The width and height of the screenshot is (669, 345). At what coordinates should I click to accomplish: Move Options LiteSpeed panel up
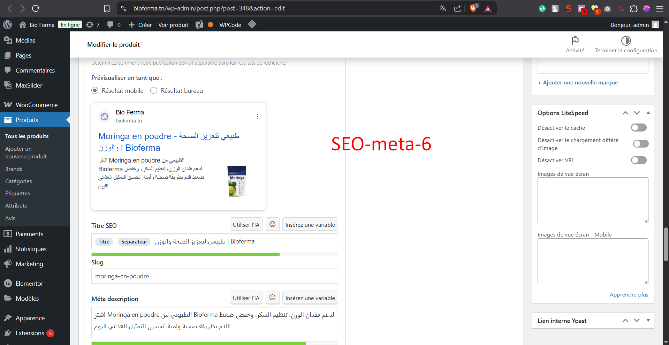[625, 113]
